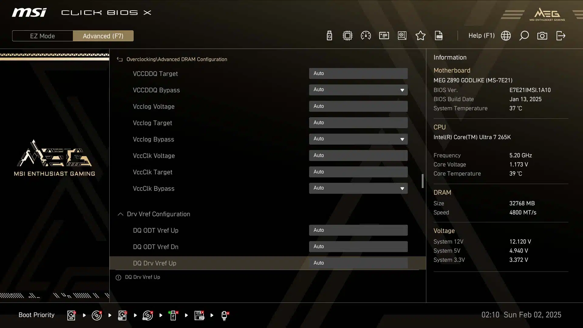Select USB key boot priority icon
The width and height of the screenshot is (583, 328).
click(x=173, y=315)
